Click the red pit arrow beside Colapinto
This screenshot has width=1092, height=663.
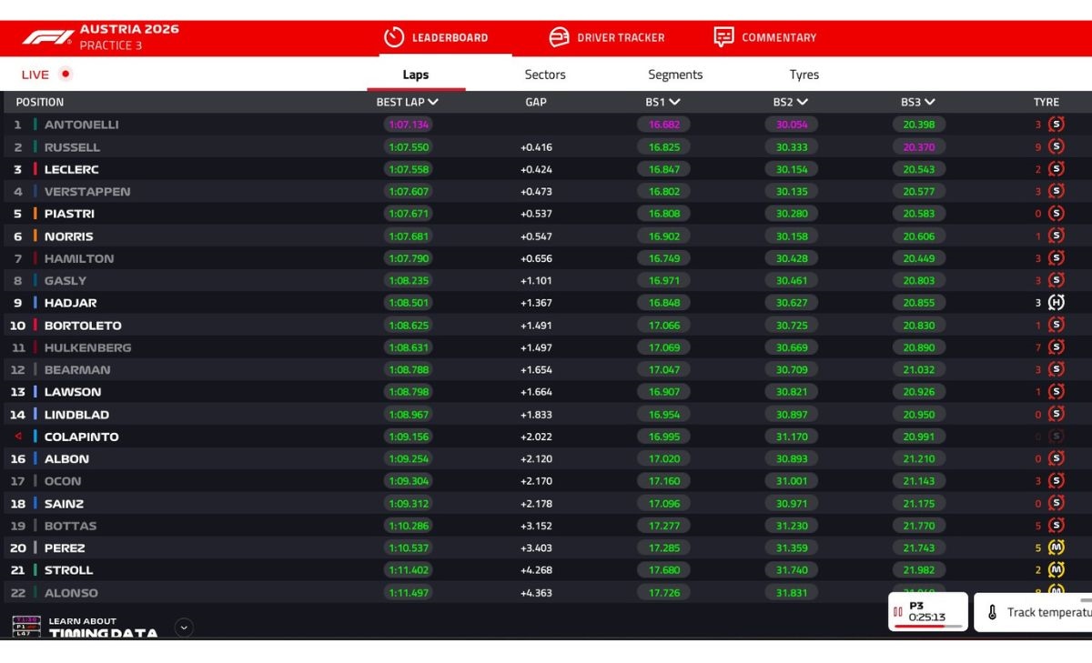pyautogui.click(x=18, y=437)
